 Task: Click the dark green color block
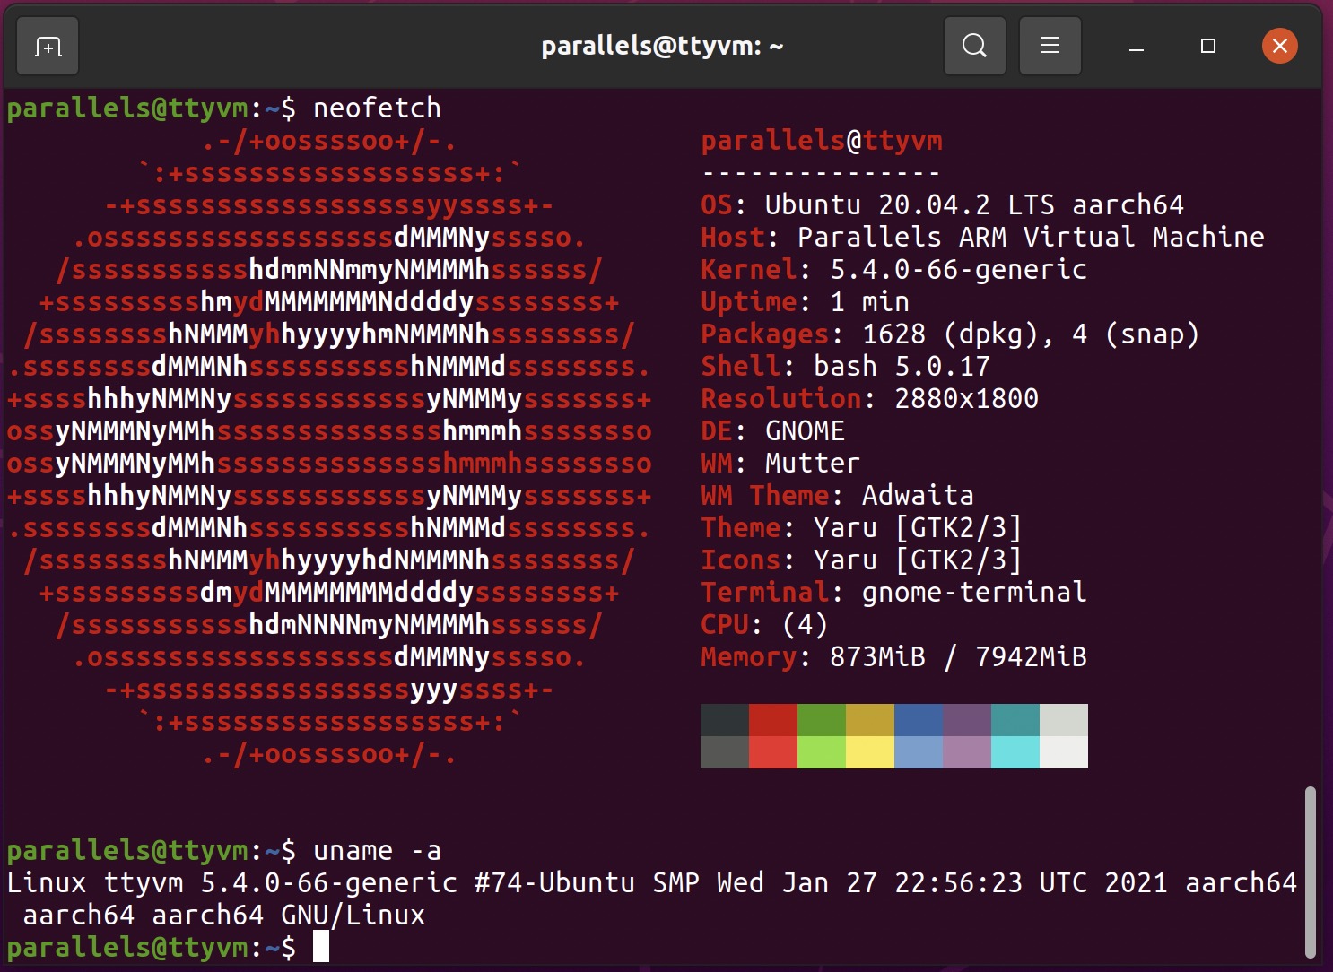click(x=822, y=720)
